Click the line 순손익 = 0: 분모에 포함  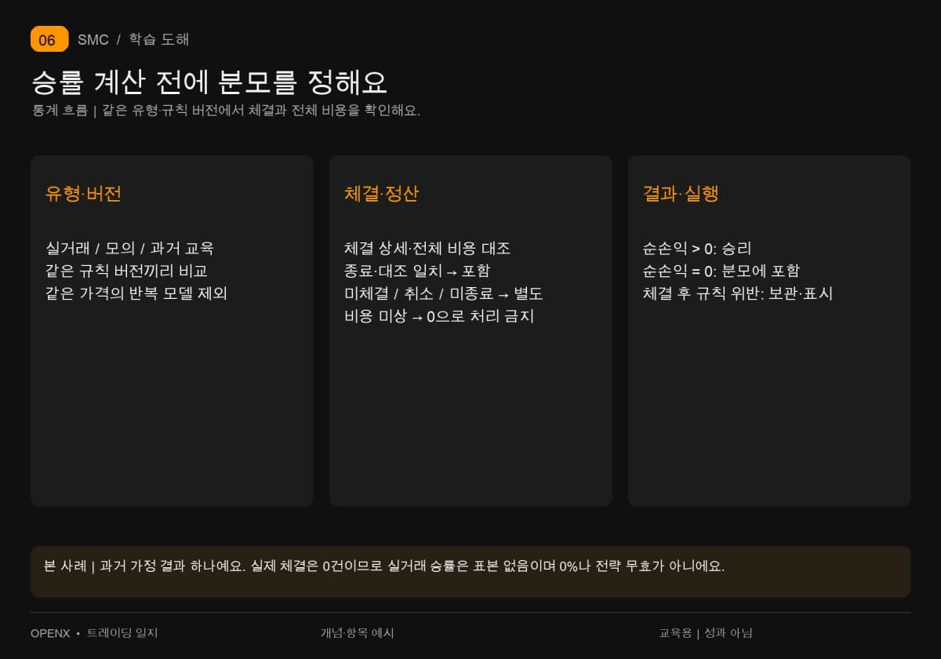click(721, 271)
